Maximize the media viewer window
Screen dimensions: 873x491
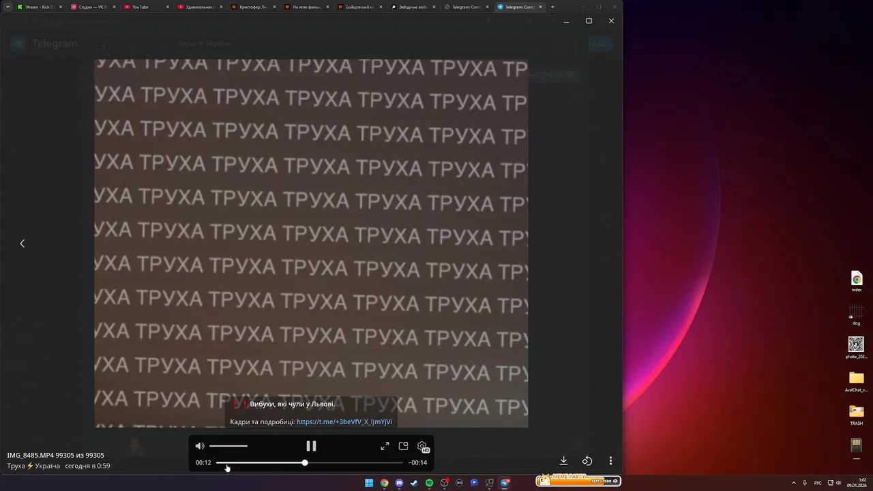tap(589, 21)
